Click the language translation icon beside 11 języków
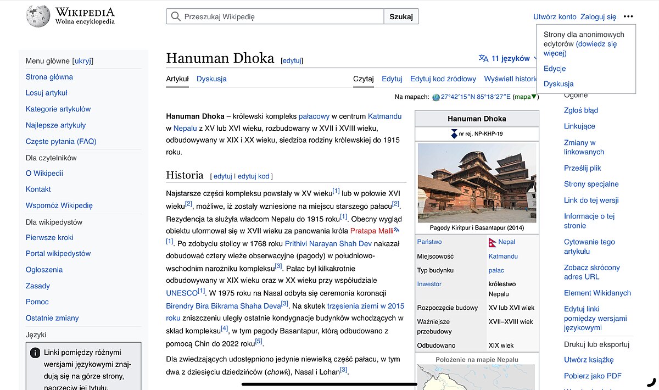The width and height of the screenshot is (659, 390). tap(483, 58)
